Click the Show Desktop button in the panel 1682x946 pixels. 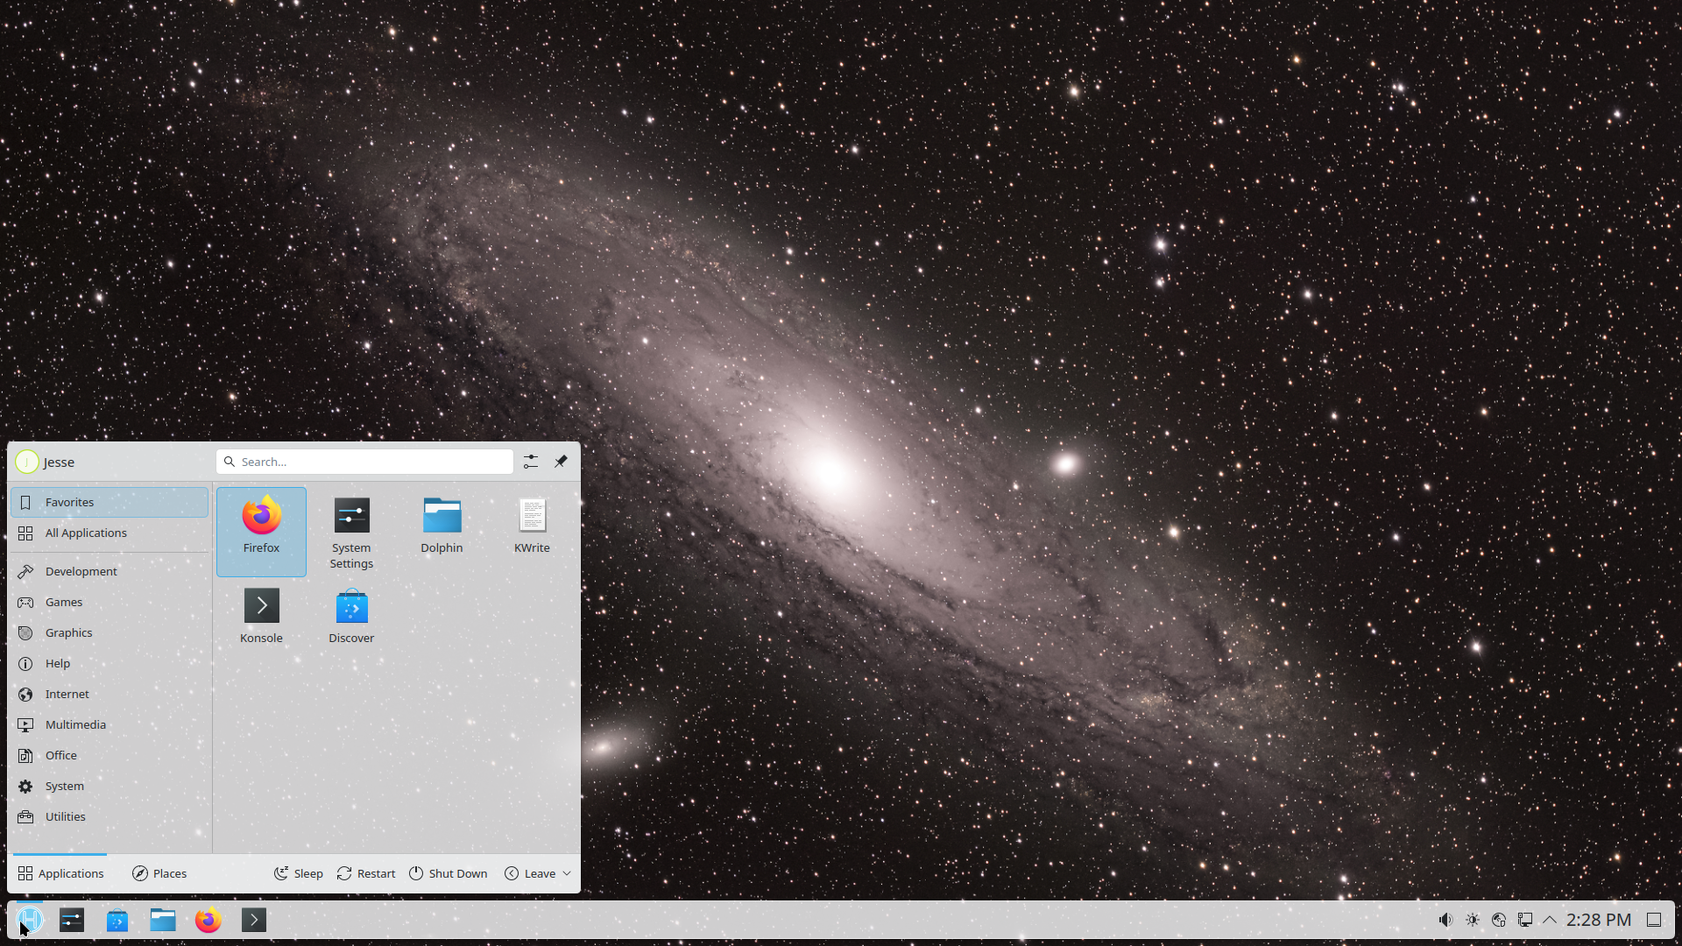(1654, 920)
